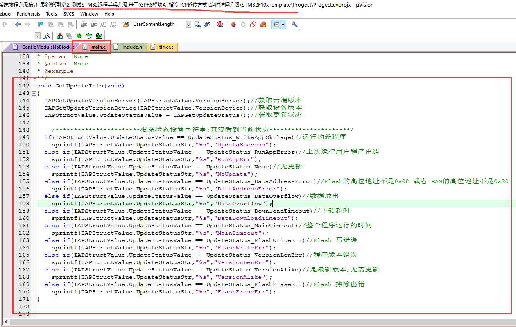Screen dimensions: 516x327
Task: Click the "FlashEraseErr" string on line 170
Action: (242, 292)
